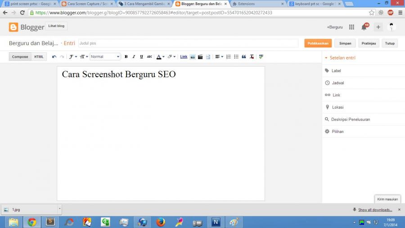Image resolution: width=405 pixels, height=228 pixels.
Task: Preview the post with Pratinjau
Action: (369, 43)
